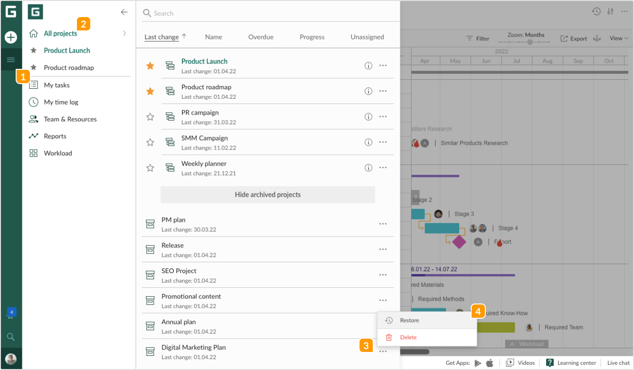
Task: Open three-dot menu for SMM Campaign
Action: tap(383, 142)
